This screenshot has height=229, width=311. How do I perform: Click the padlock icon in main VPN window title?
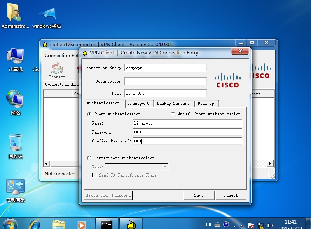click(x=45, y=44)
